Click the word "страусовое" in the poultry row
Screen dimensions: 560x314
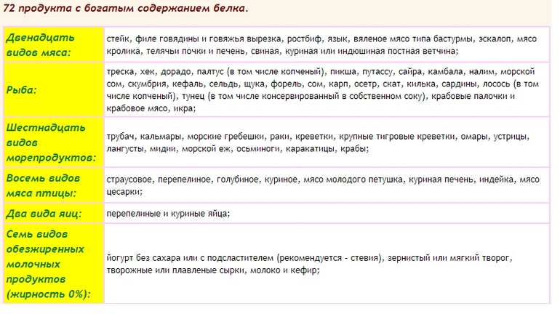(129, 179)
